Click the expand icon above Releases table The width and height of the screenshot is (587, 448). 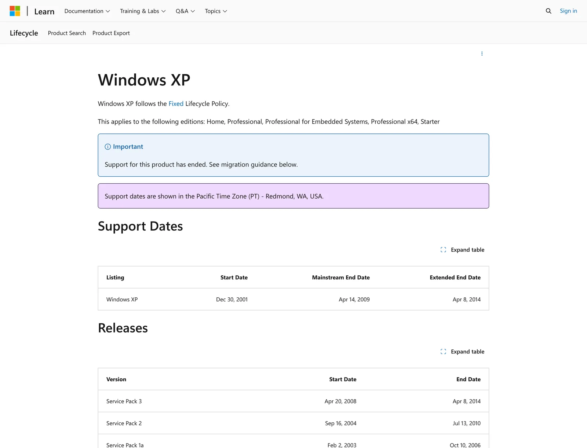click(443, 352)
